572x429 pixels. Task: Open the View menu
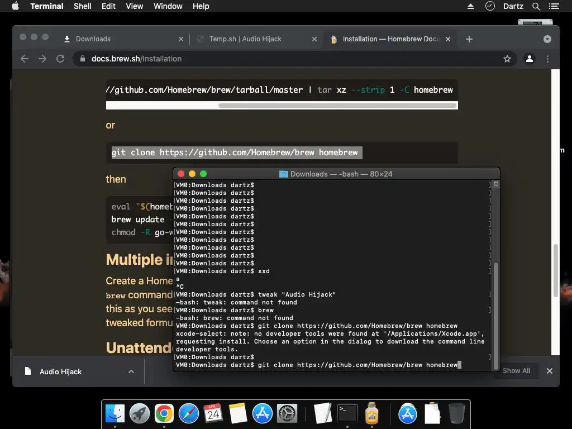click(x=134, y=6)
